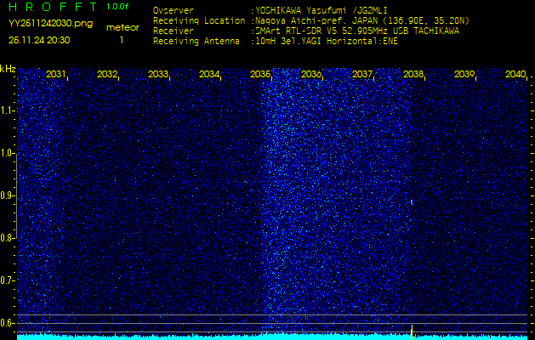Click the cyan signal level strip at bottom
Image resolution: width=535 pixels, height=340 pixels.
(x=272, y=337)
